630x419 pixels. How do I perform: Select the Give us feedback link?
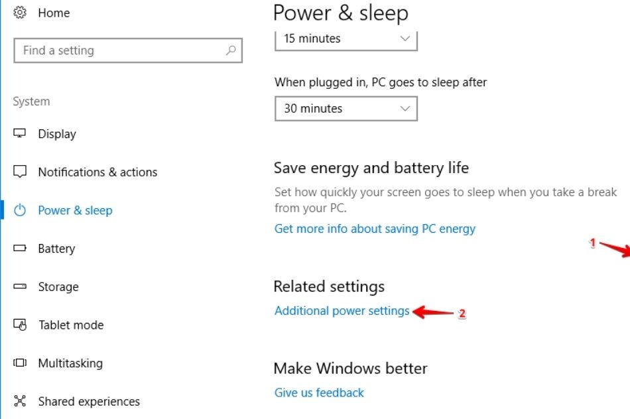319,392
